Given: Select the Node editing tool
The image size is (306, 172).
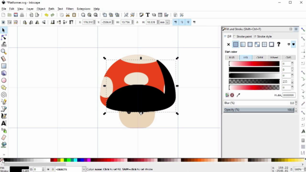Looking at the screenshot, I should [x=3, y=37].
